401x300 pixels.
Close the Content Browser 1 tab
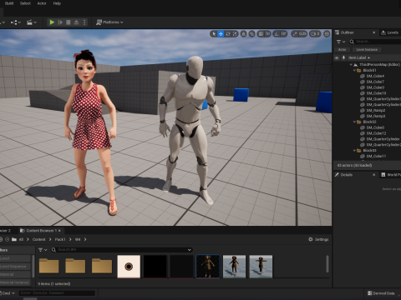[x=59, y=231]
